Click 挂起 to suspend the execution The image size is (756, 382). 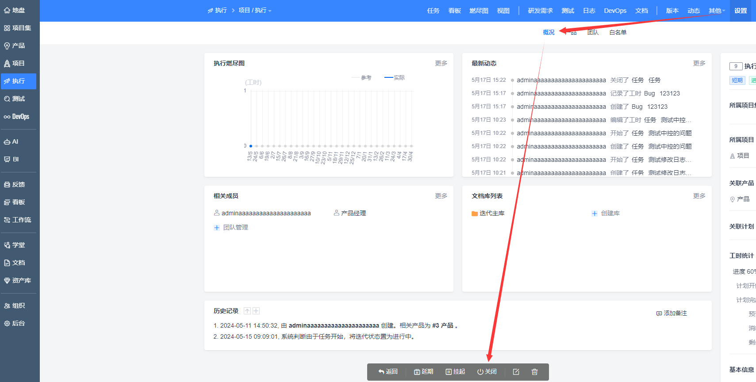point(455,372)
